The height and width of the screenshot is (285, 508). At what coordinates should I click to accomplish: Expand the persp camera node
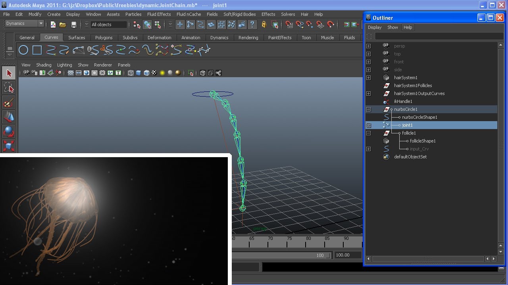368,46
